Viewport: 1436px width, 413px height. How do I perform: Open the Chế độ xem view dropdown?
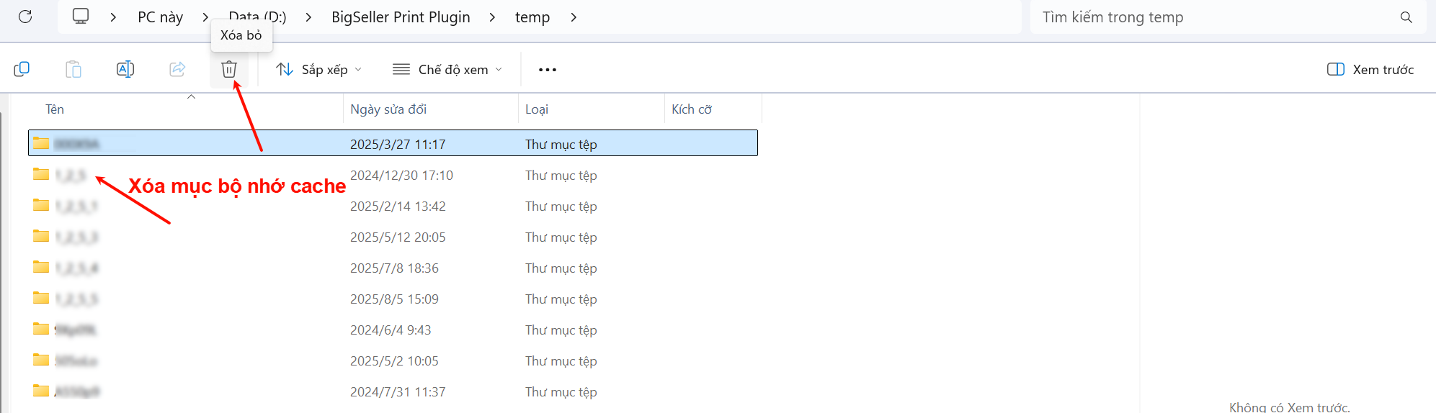tap(447, 69)
